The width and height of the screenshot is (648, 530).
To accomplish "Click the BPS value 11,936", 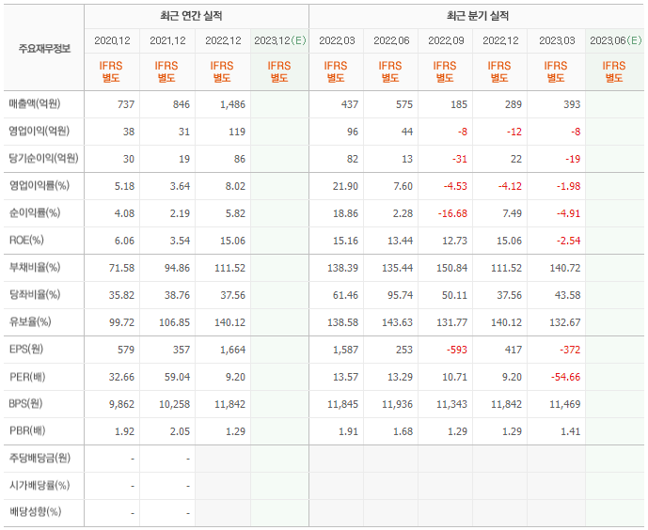I will point(397,404).
